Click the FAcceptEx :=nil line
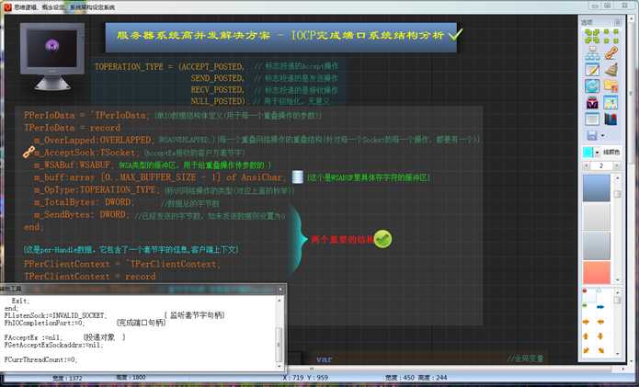Screen dimensions: 639x387 [33, 337]
